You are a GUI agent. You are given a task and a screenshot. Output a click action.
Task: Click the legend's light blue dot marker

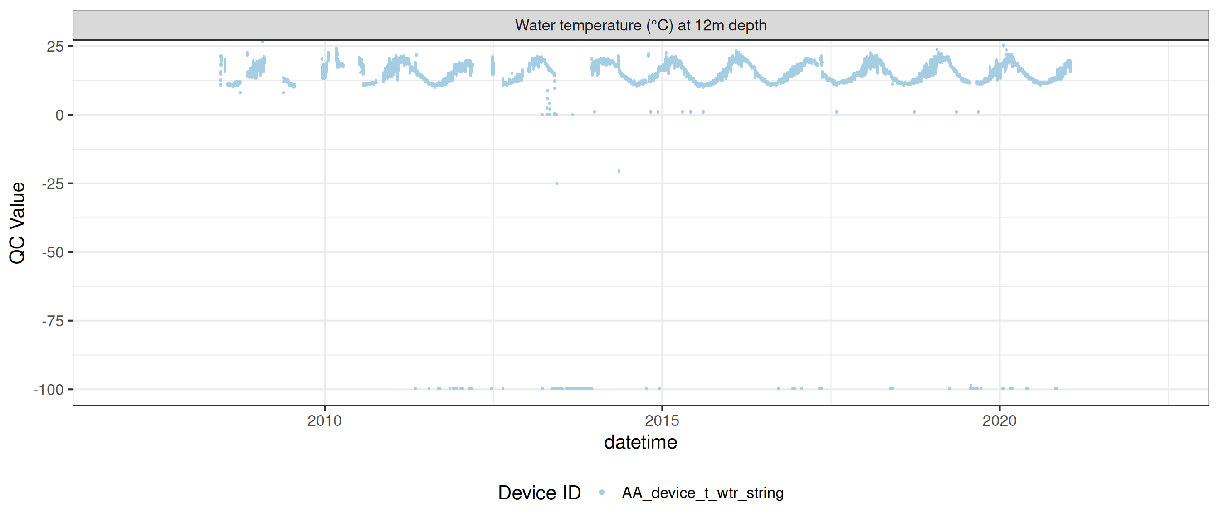pyautogui.click(x=601, y=492)
